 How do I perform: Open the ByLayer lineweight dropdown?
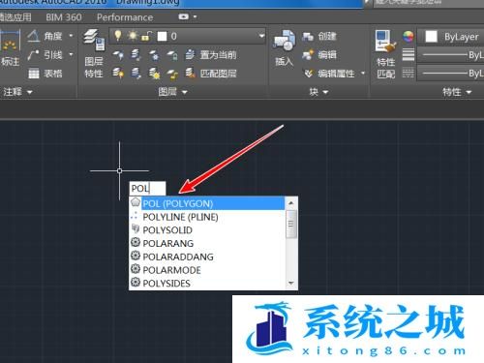[x=451, y=55]
